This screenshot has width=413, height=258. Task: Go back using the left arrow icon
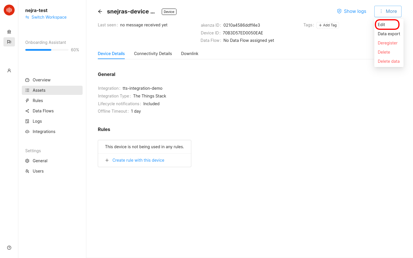[100, 11]
